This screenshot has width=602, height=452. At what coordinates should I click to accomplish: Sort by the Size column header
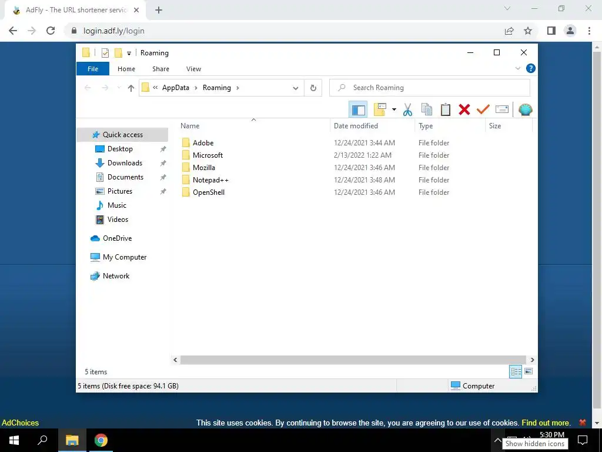coord(509,126)
